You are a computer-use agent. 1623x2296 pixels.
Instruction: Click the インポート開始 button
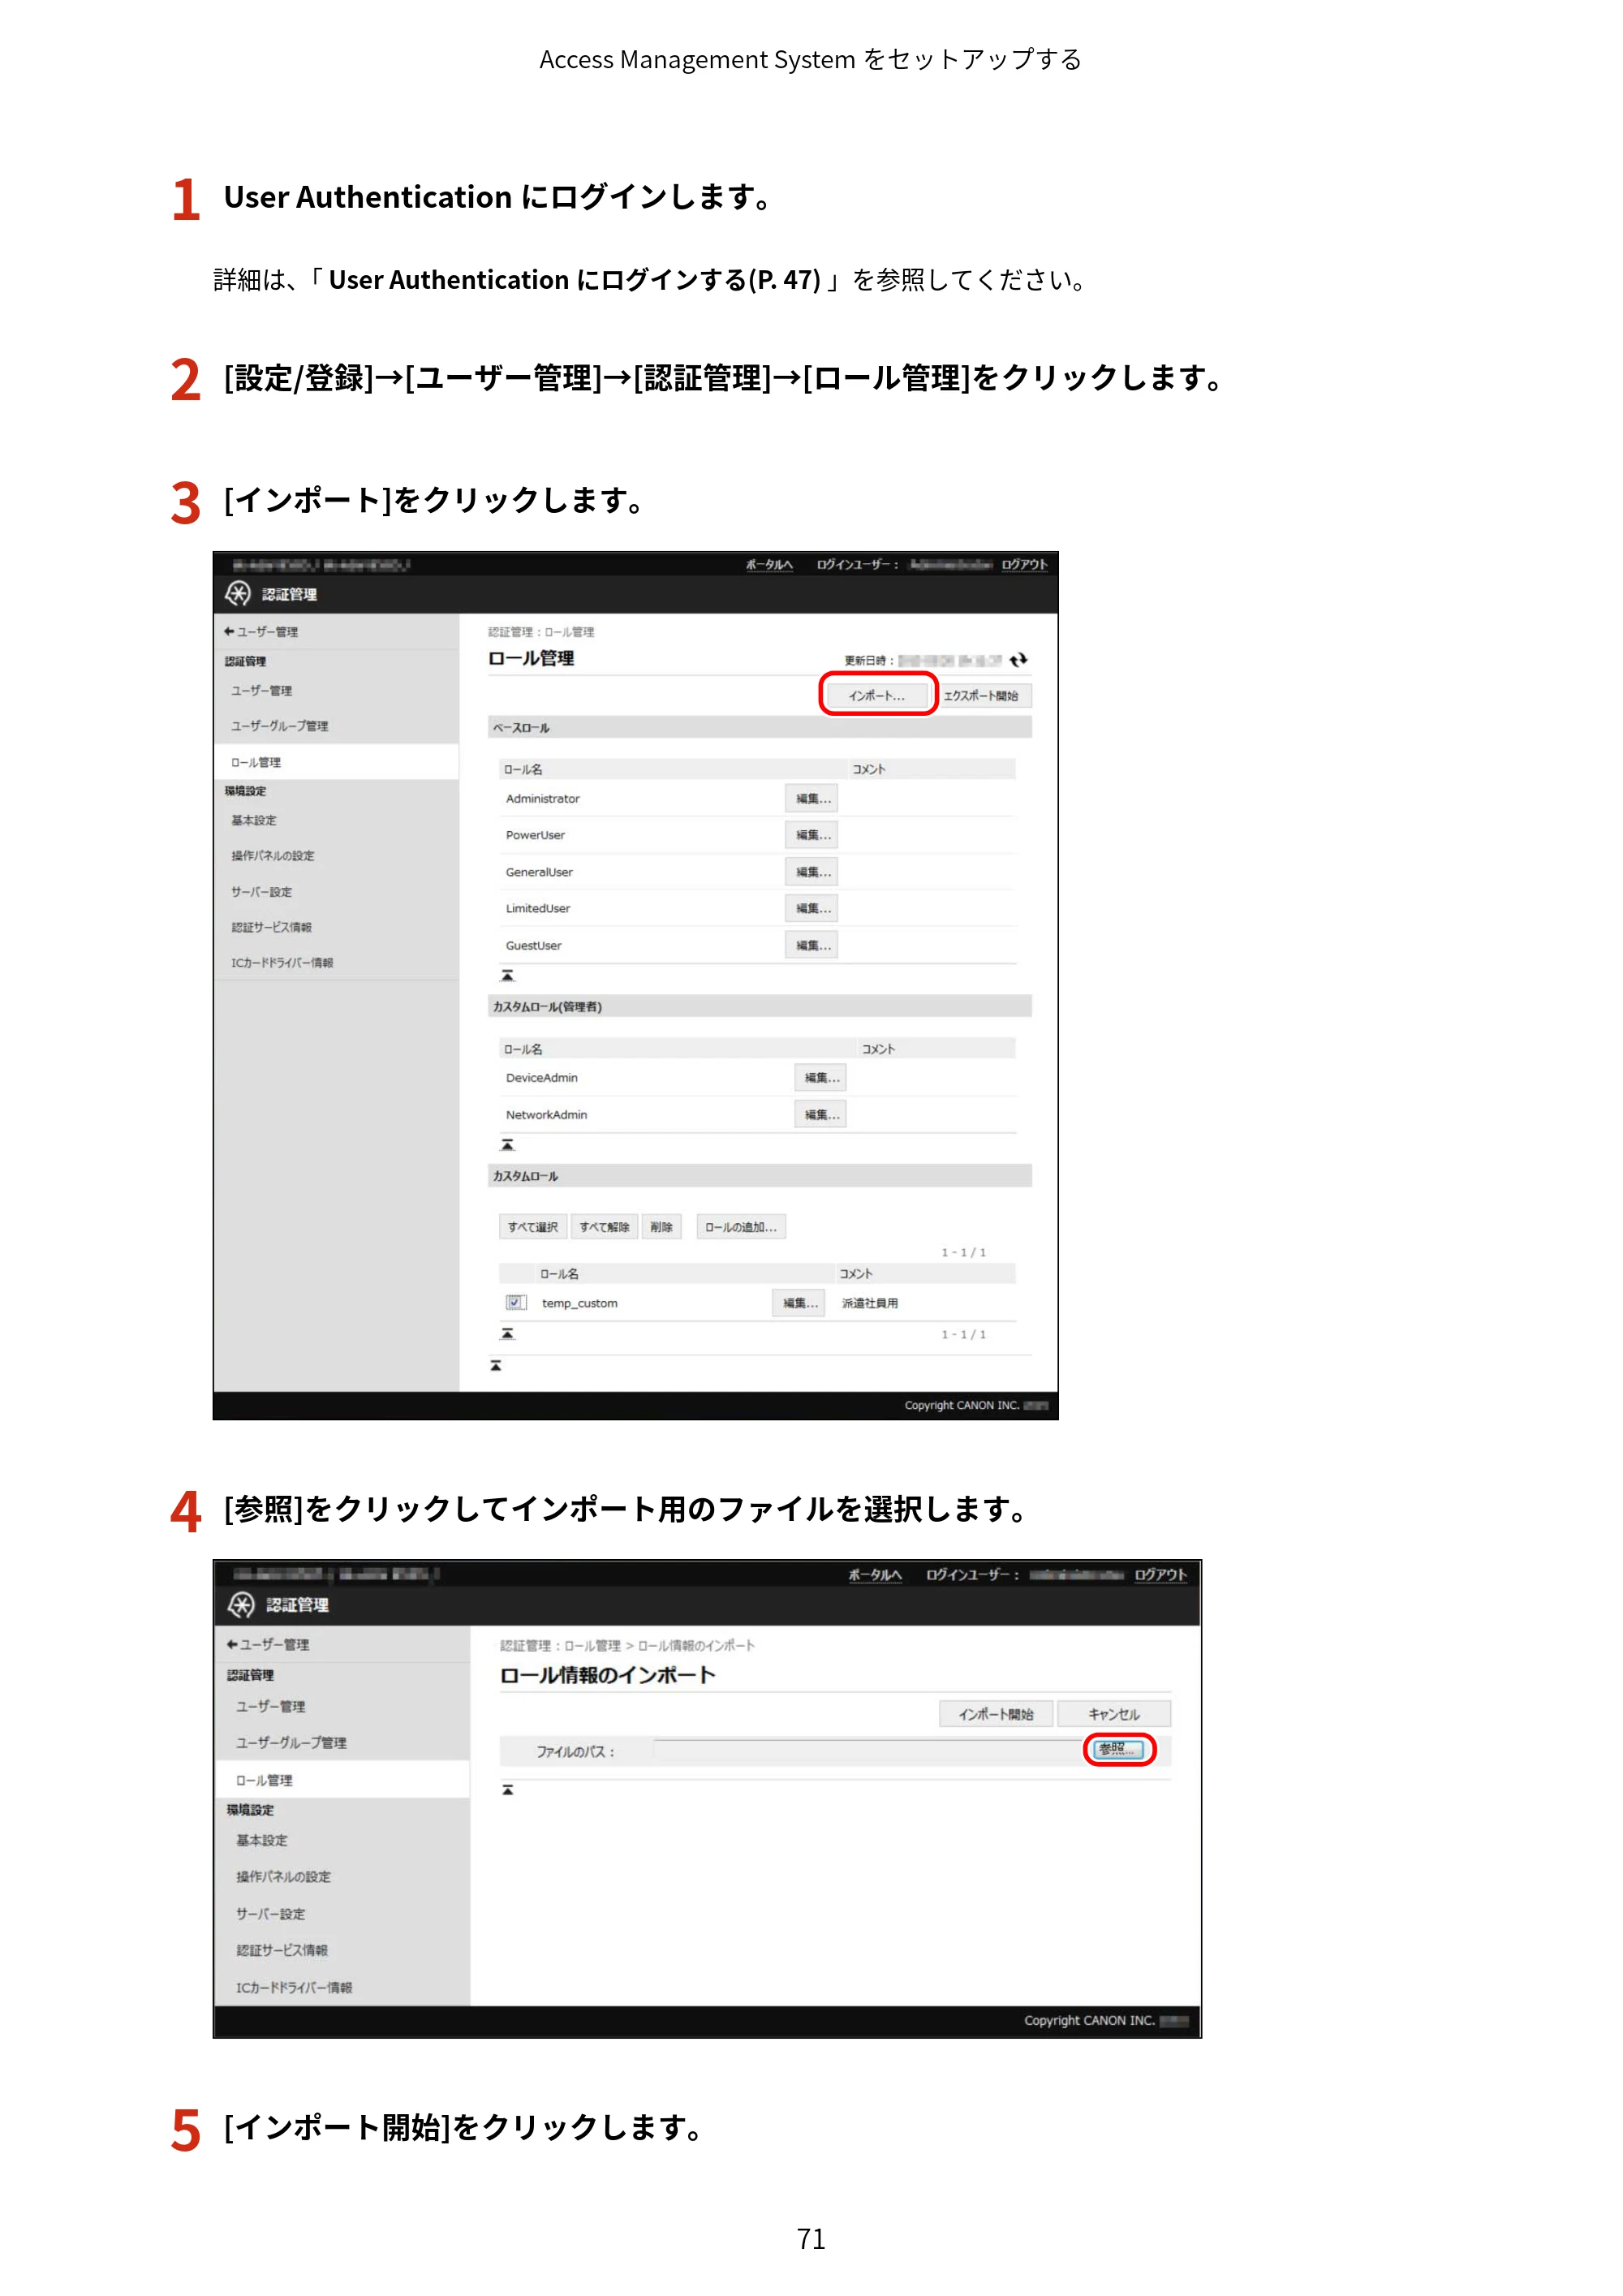[996, 1714]
